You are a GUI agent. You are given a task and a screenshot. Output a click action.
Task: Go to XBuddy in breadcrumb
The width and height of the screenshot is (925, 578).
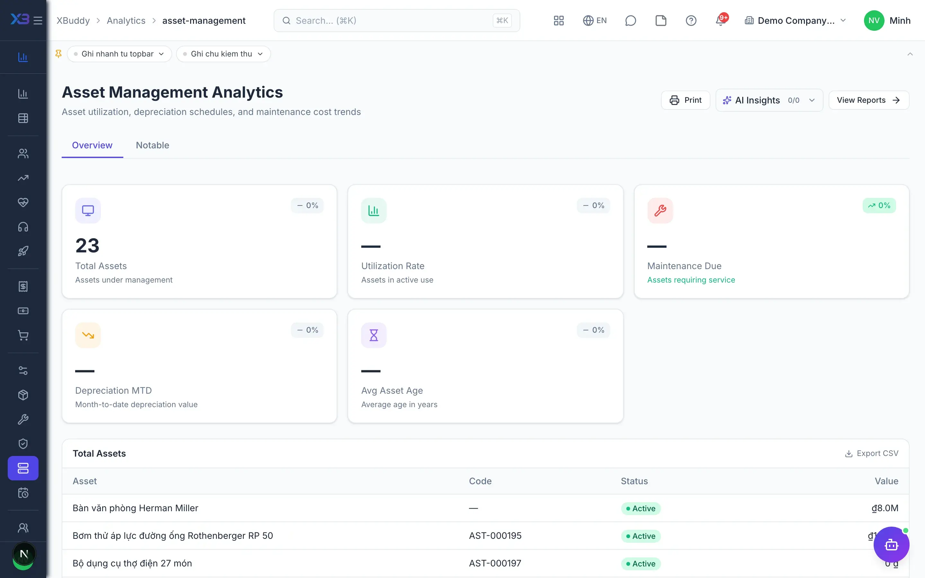point(73,21)
